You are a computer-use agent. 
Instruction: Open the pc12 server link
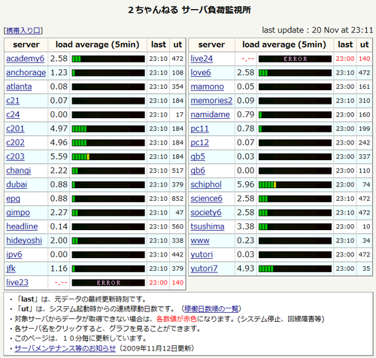click(x=199, y=143)
